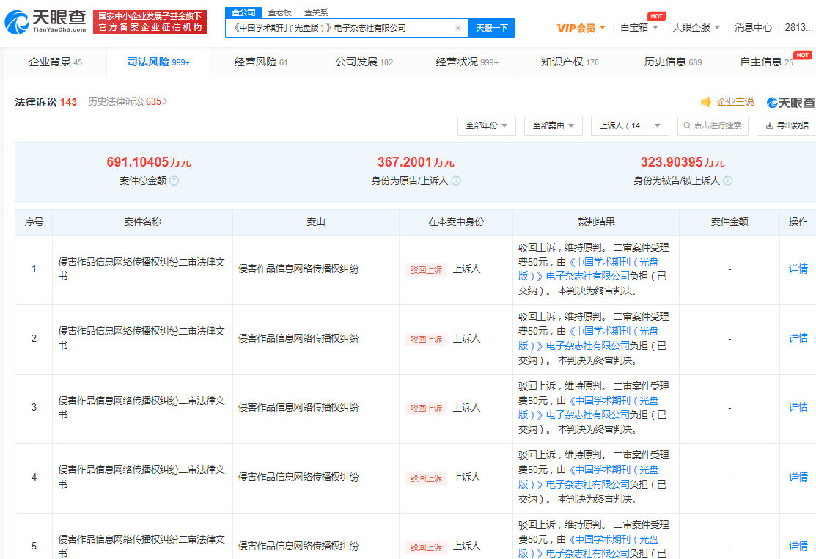Open the 全部年份 year filter dropdown
Viewport: 816px width, 559px height.
[x=487, y=126]
